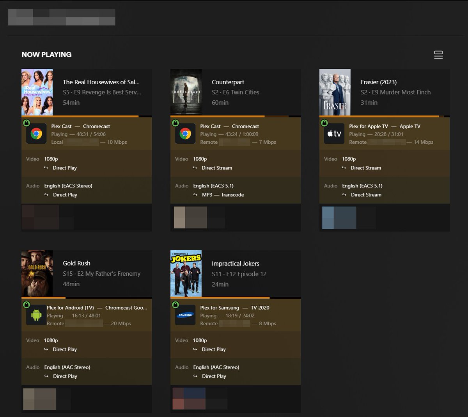Open The Real Housewives poster thumbnail
Image resolution: width=468 pixels, height=417 pixels.
point(37,92)
